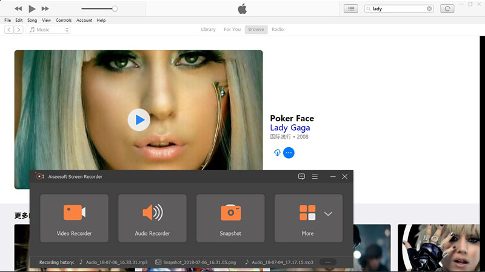The height and width of the screenshot is (272, 485).
Task: Switch to the For You tab
Action: (232, 29)
